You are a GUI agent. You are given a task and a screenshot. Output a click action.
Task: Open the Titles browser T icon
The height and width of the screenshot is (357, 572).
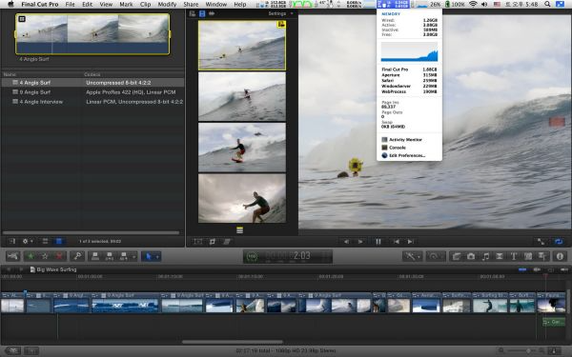(514, 256)
